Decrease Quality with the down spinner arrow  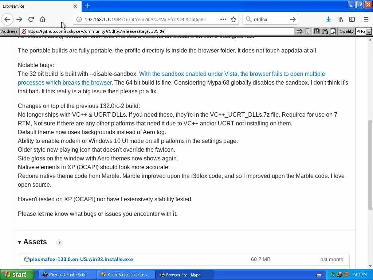[x=369, y=33]
